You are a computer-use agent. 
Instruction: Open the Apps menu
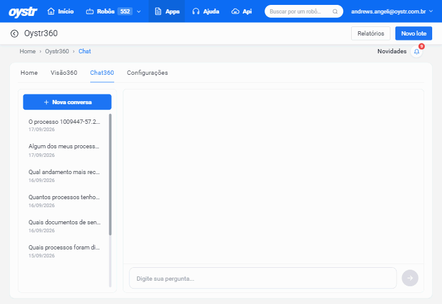[167, 11]
